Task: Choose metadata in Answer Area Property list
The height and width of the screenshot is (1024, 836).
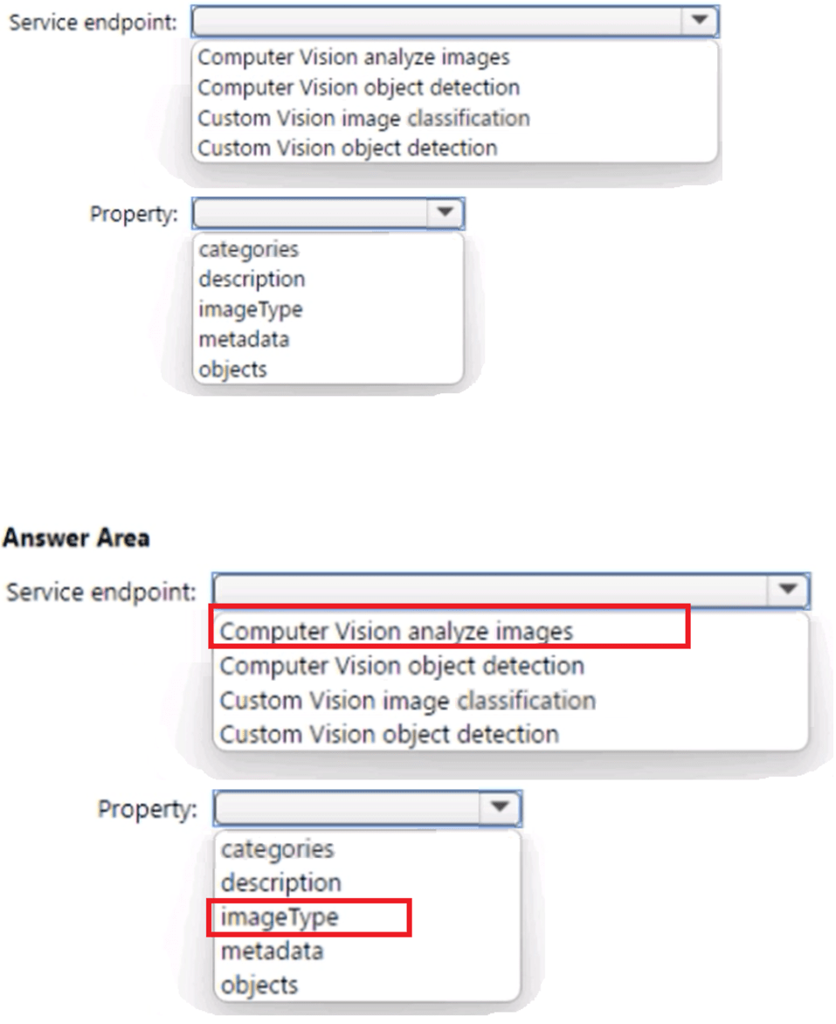Action: click(x=272, y=951)
